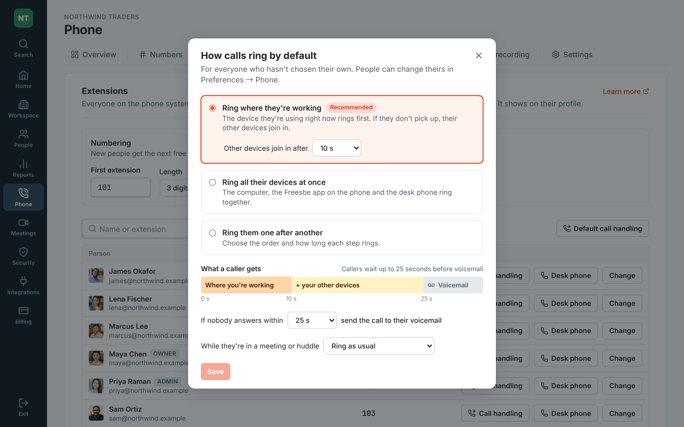Select Ring them one after another
The image size is (684, 427).
[x=342, y=237]
